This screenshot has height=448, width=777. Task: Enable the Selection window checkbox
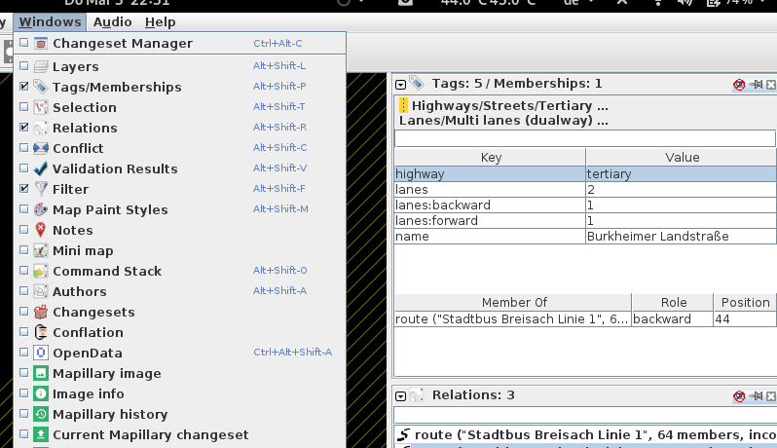23,106
